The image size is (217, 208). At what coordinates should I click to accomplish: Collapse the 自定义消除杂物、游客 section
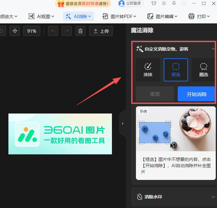213,49
